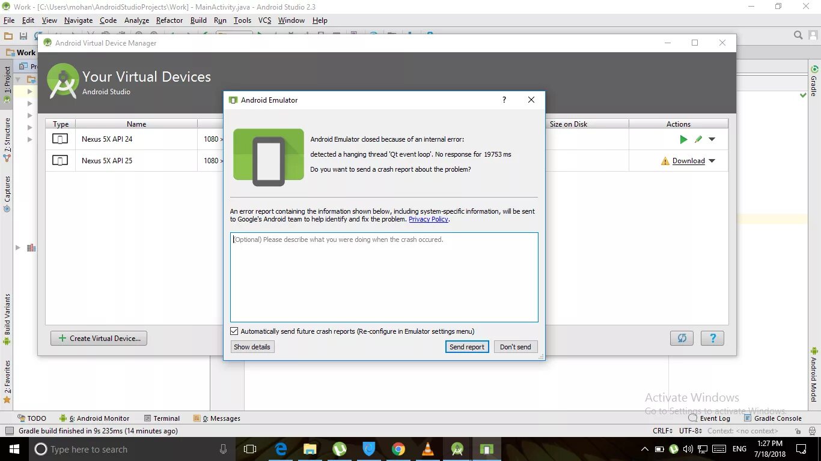Open the Privacy Policy link
Viewport: 821px width, 461px height.
click(x=429, y=220)
